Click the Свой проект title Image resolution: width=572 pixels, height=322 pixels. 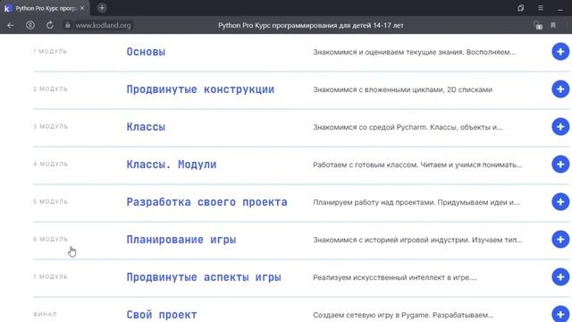tap(162, 315)
